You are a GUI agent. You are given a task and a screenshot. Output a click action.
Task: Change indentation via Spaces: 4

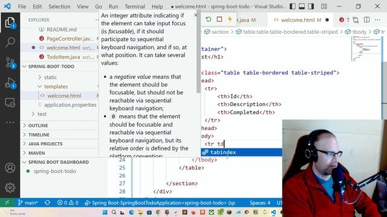(259, 203)
